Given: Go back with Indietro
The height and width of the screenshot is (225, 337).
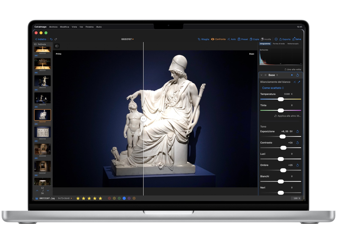Looking at the screenshot, I should (x=40, y=39).
